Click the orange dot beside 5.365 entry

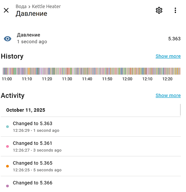coord(7,166)
